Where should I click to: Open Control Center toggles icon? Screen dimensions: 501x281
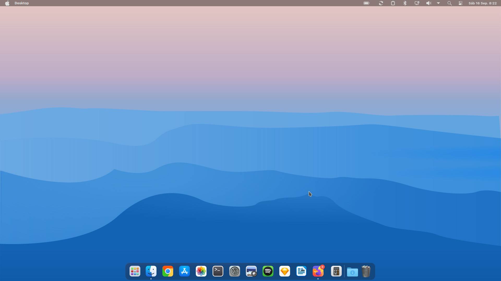[461, 3]
